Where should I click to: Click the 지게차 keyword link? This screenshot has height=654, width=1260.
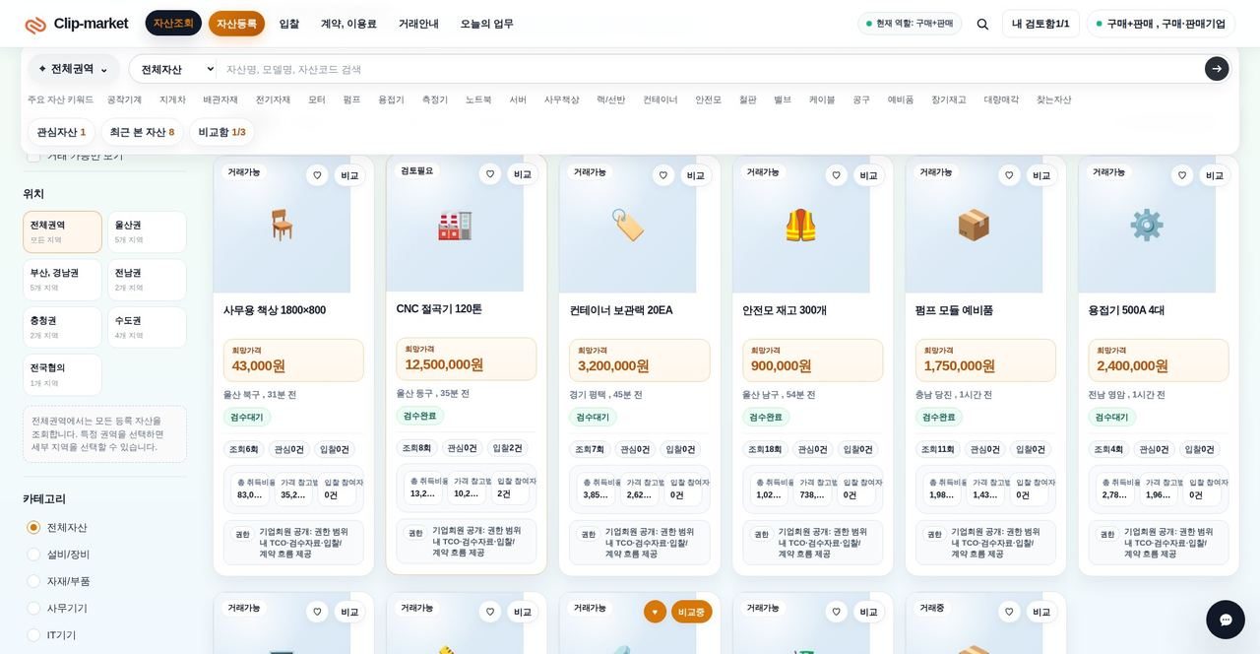tap(172, 100)
